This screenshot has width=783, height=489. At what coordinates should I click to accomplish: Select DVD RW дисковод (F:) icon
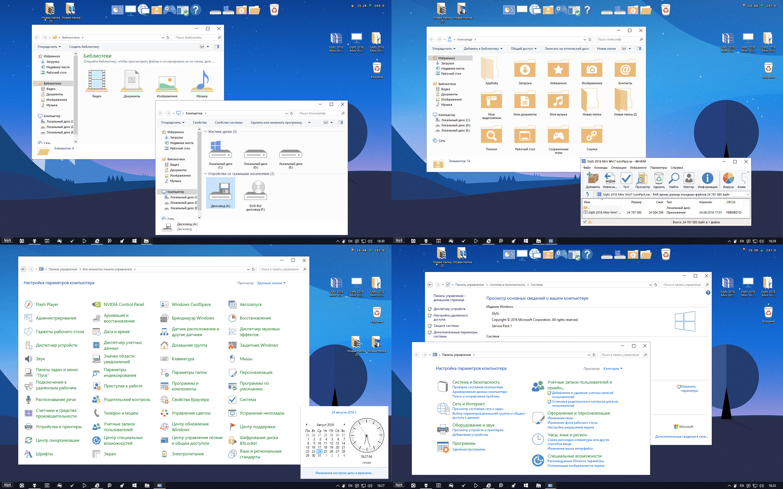point(255,195)
